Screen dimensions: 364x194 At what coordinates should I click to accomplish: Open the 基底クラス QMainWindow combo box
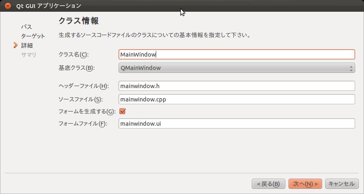(x=236, y=67)
